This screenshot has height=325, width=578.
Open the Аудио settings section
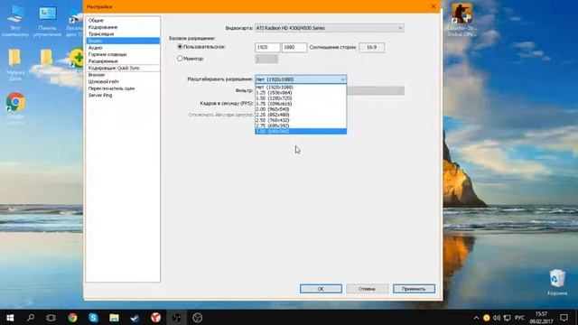123,48
